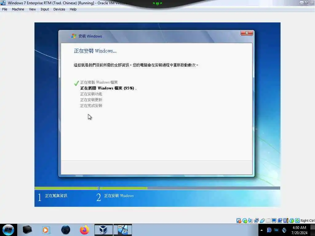Click the mouse integration indicator icon
Screen dimensions: 315x236
(292, 221)
